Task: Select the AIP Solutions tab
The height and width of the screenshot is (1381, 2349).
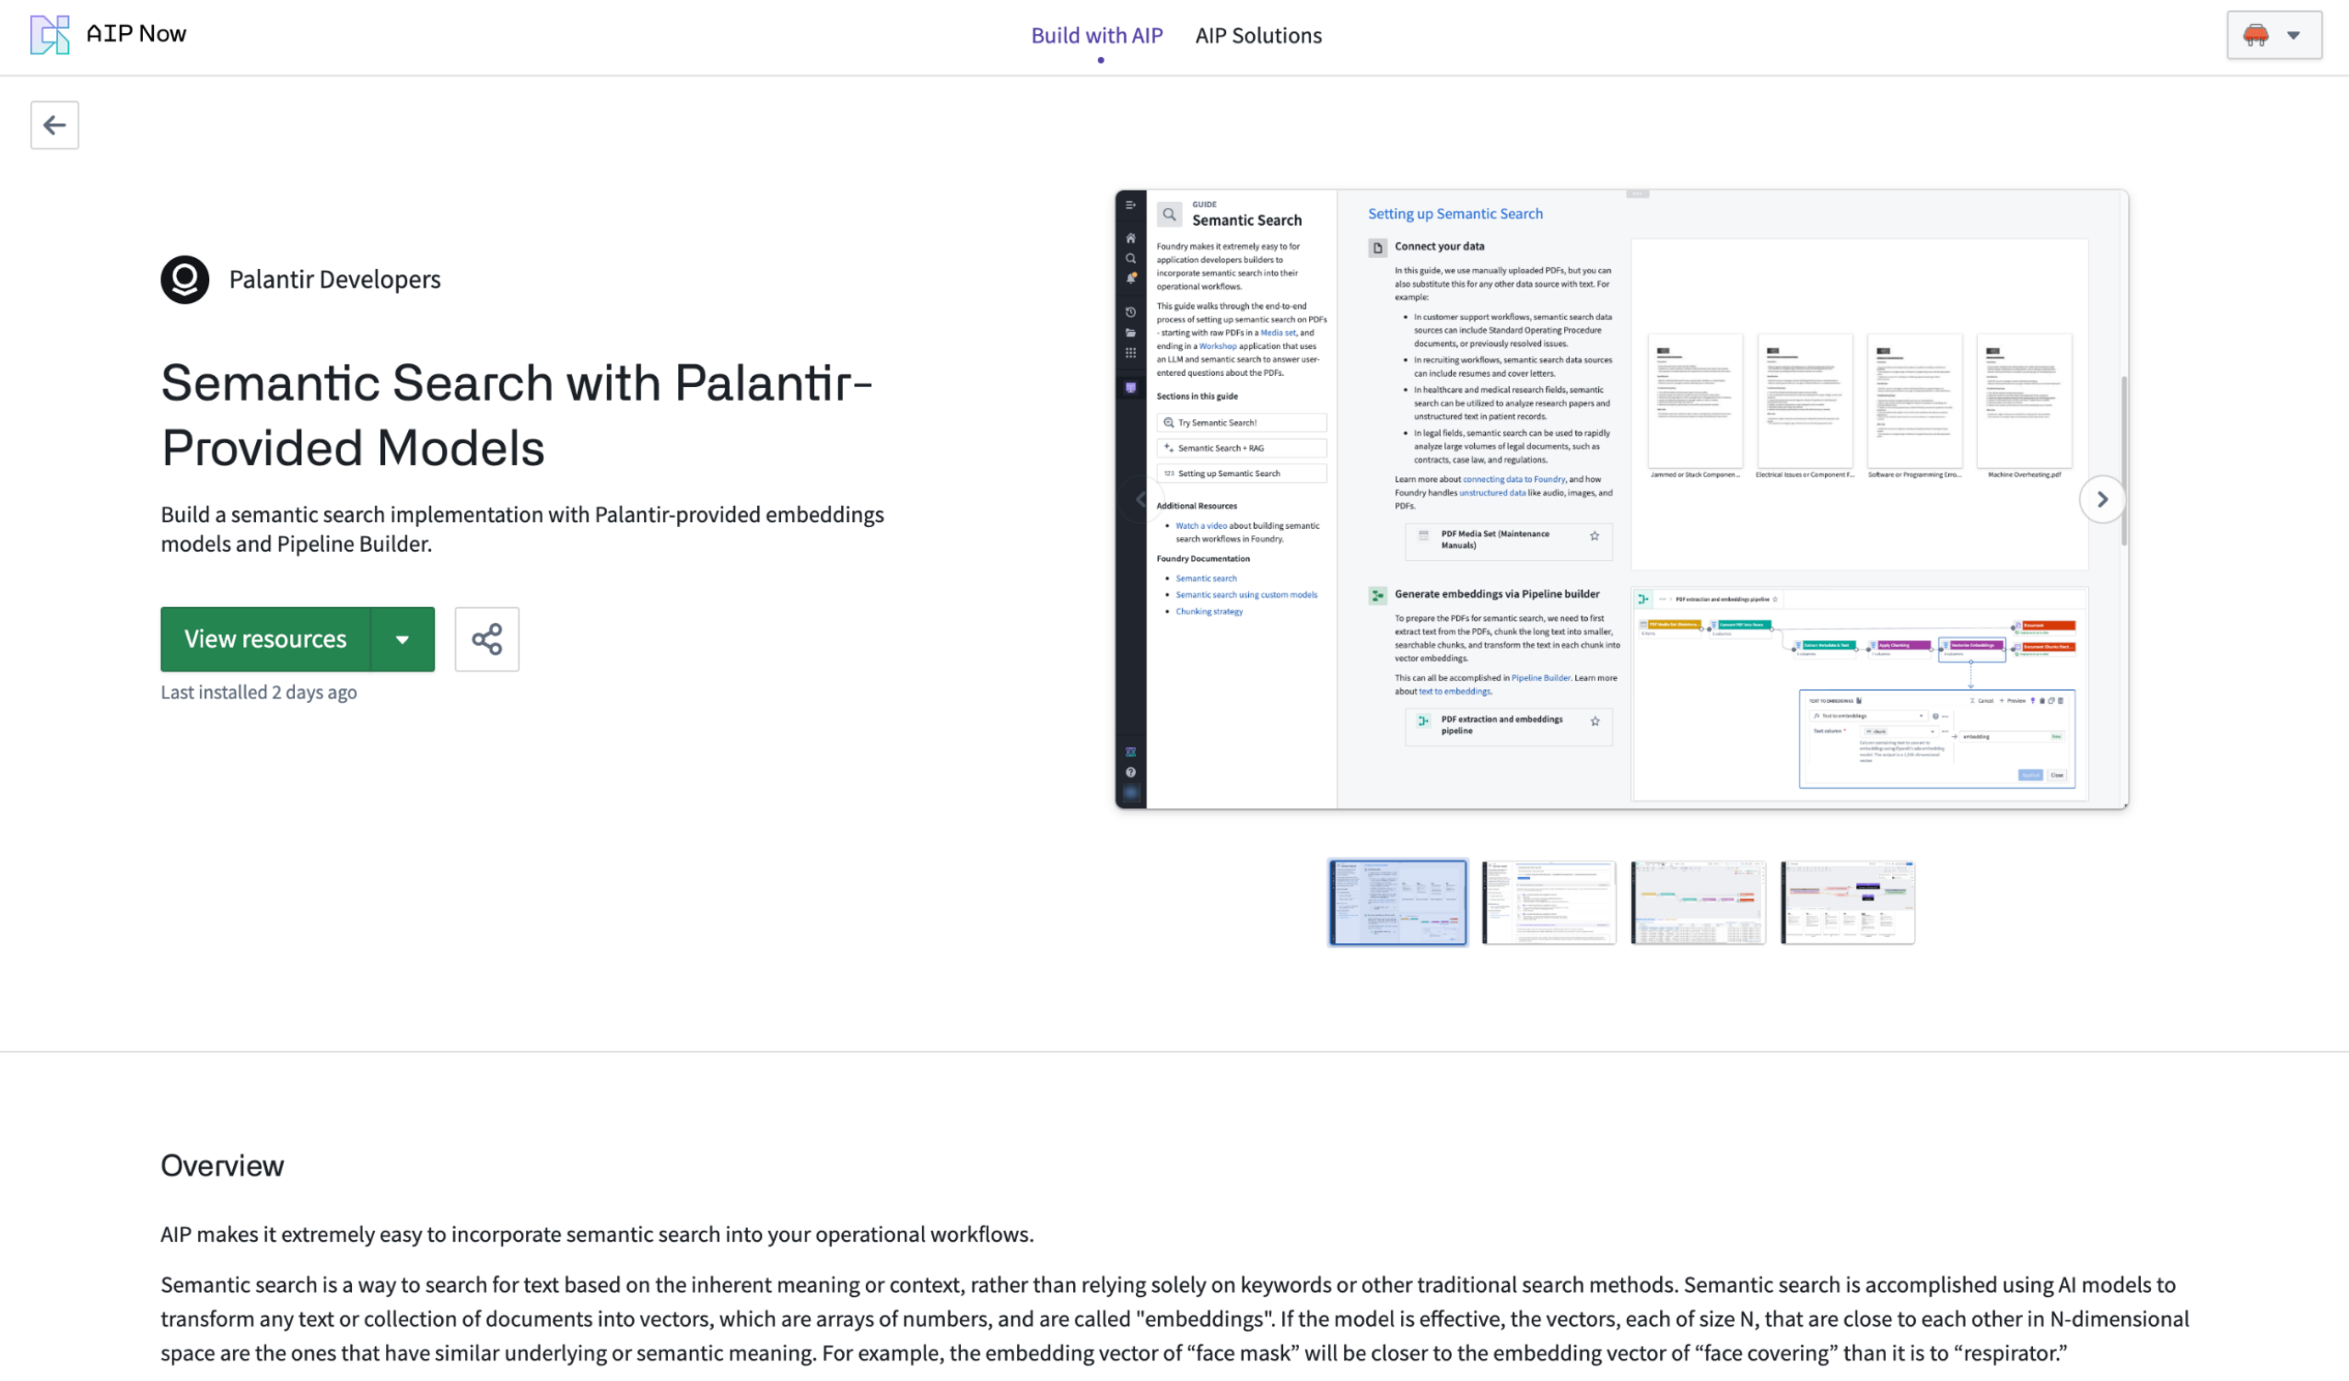Action: click(x=1259, y=36)
